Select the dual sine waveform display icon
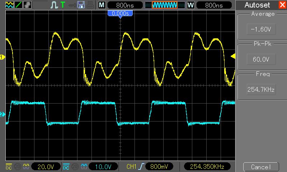The height and width of the screenshot is (172, 287). [9, 5]
